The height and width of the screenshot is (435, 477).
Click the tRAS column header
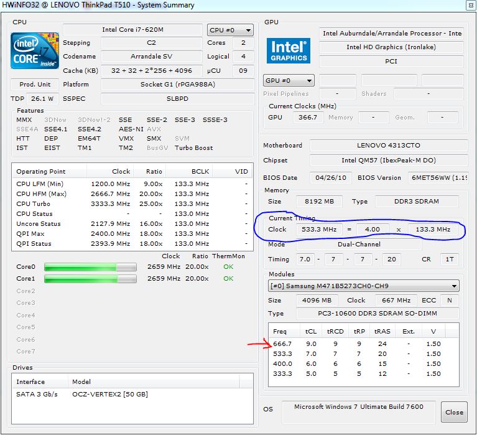(382, 332)
